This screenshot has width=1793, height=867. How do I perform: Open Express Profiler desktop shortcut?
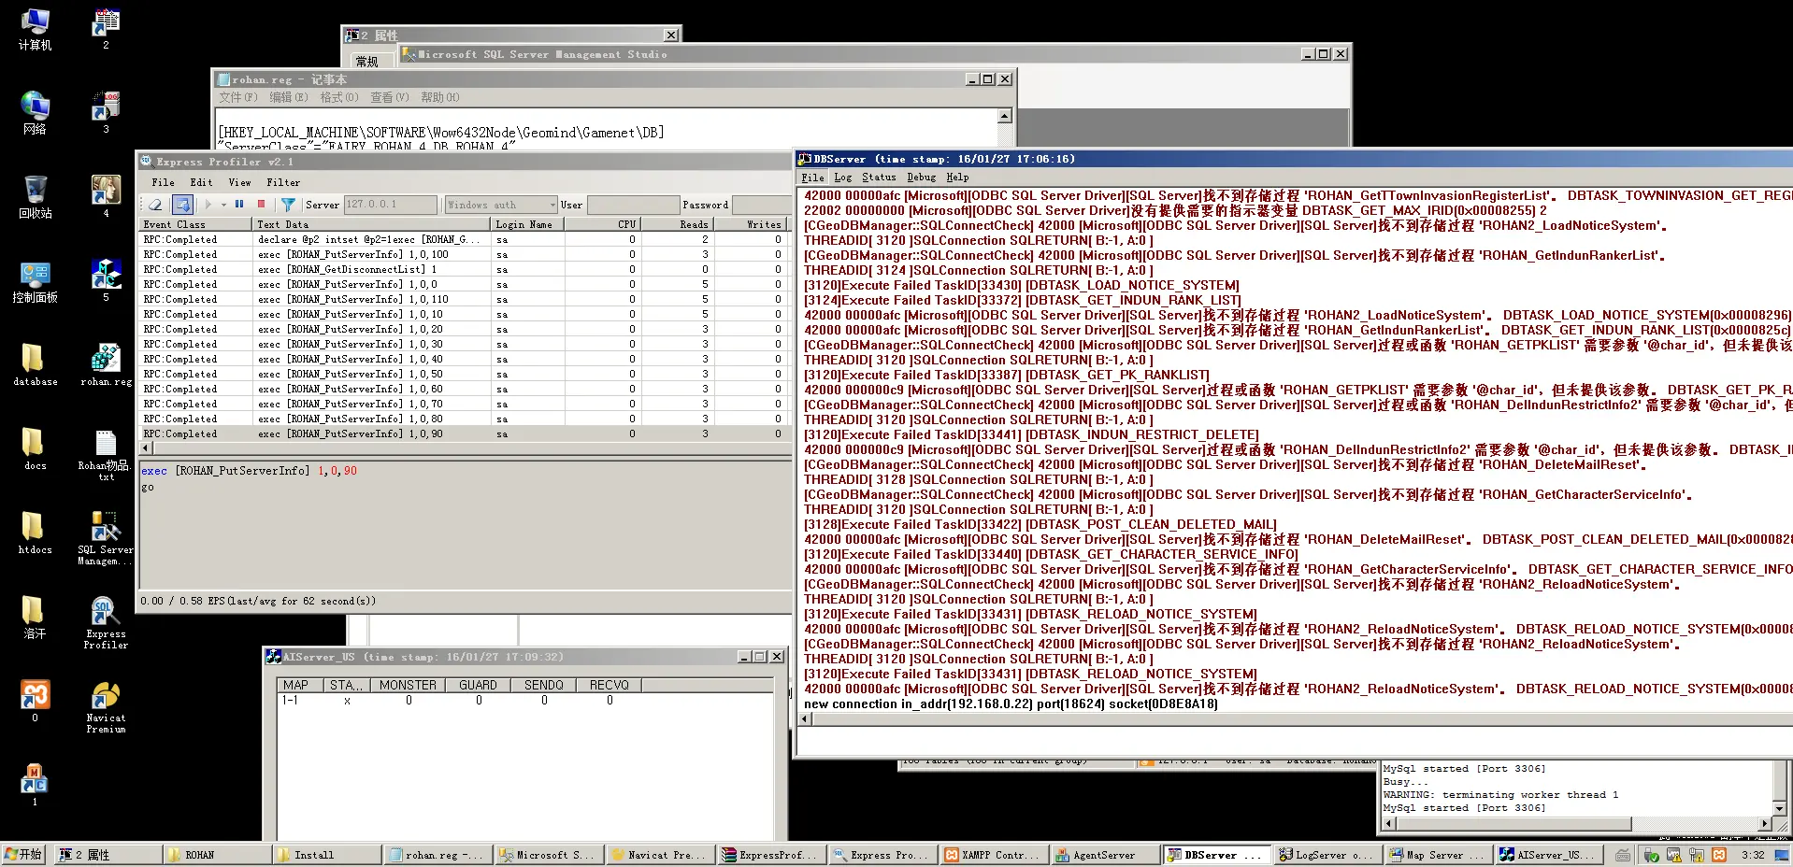106,622
